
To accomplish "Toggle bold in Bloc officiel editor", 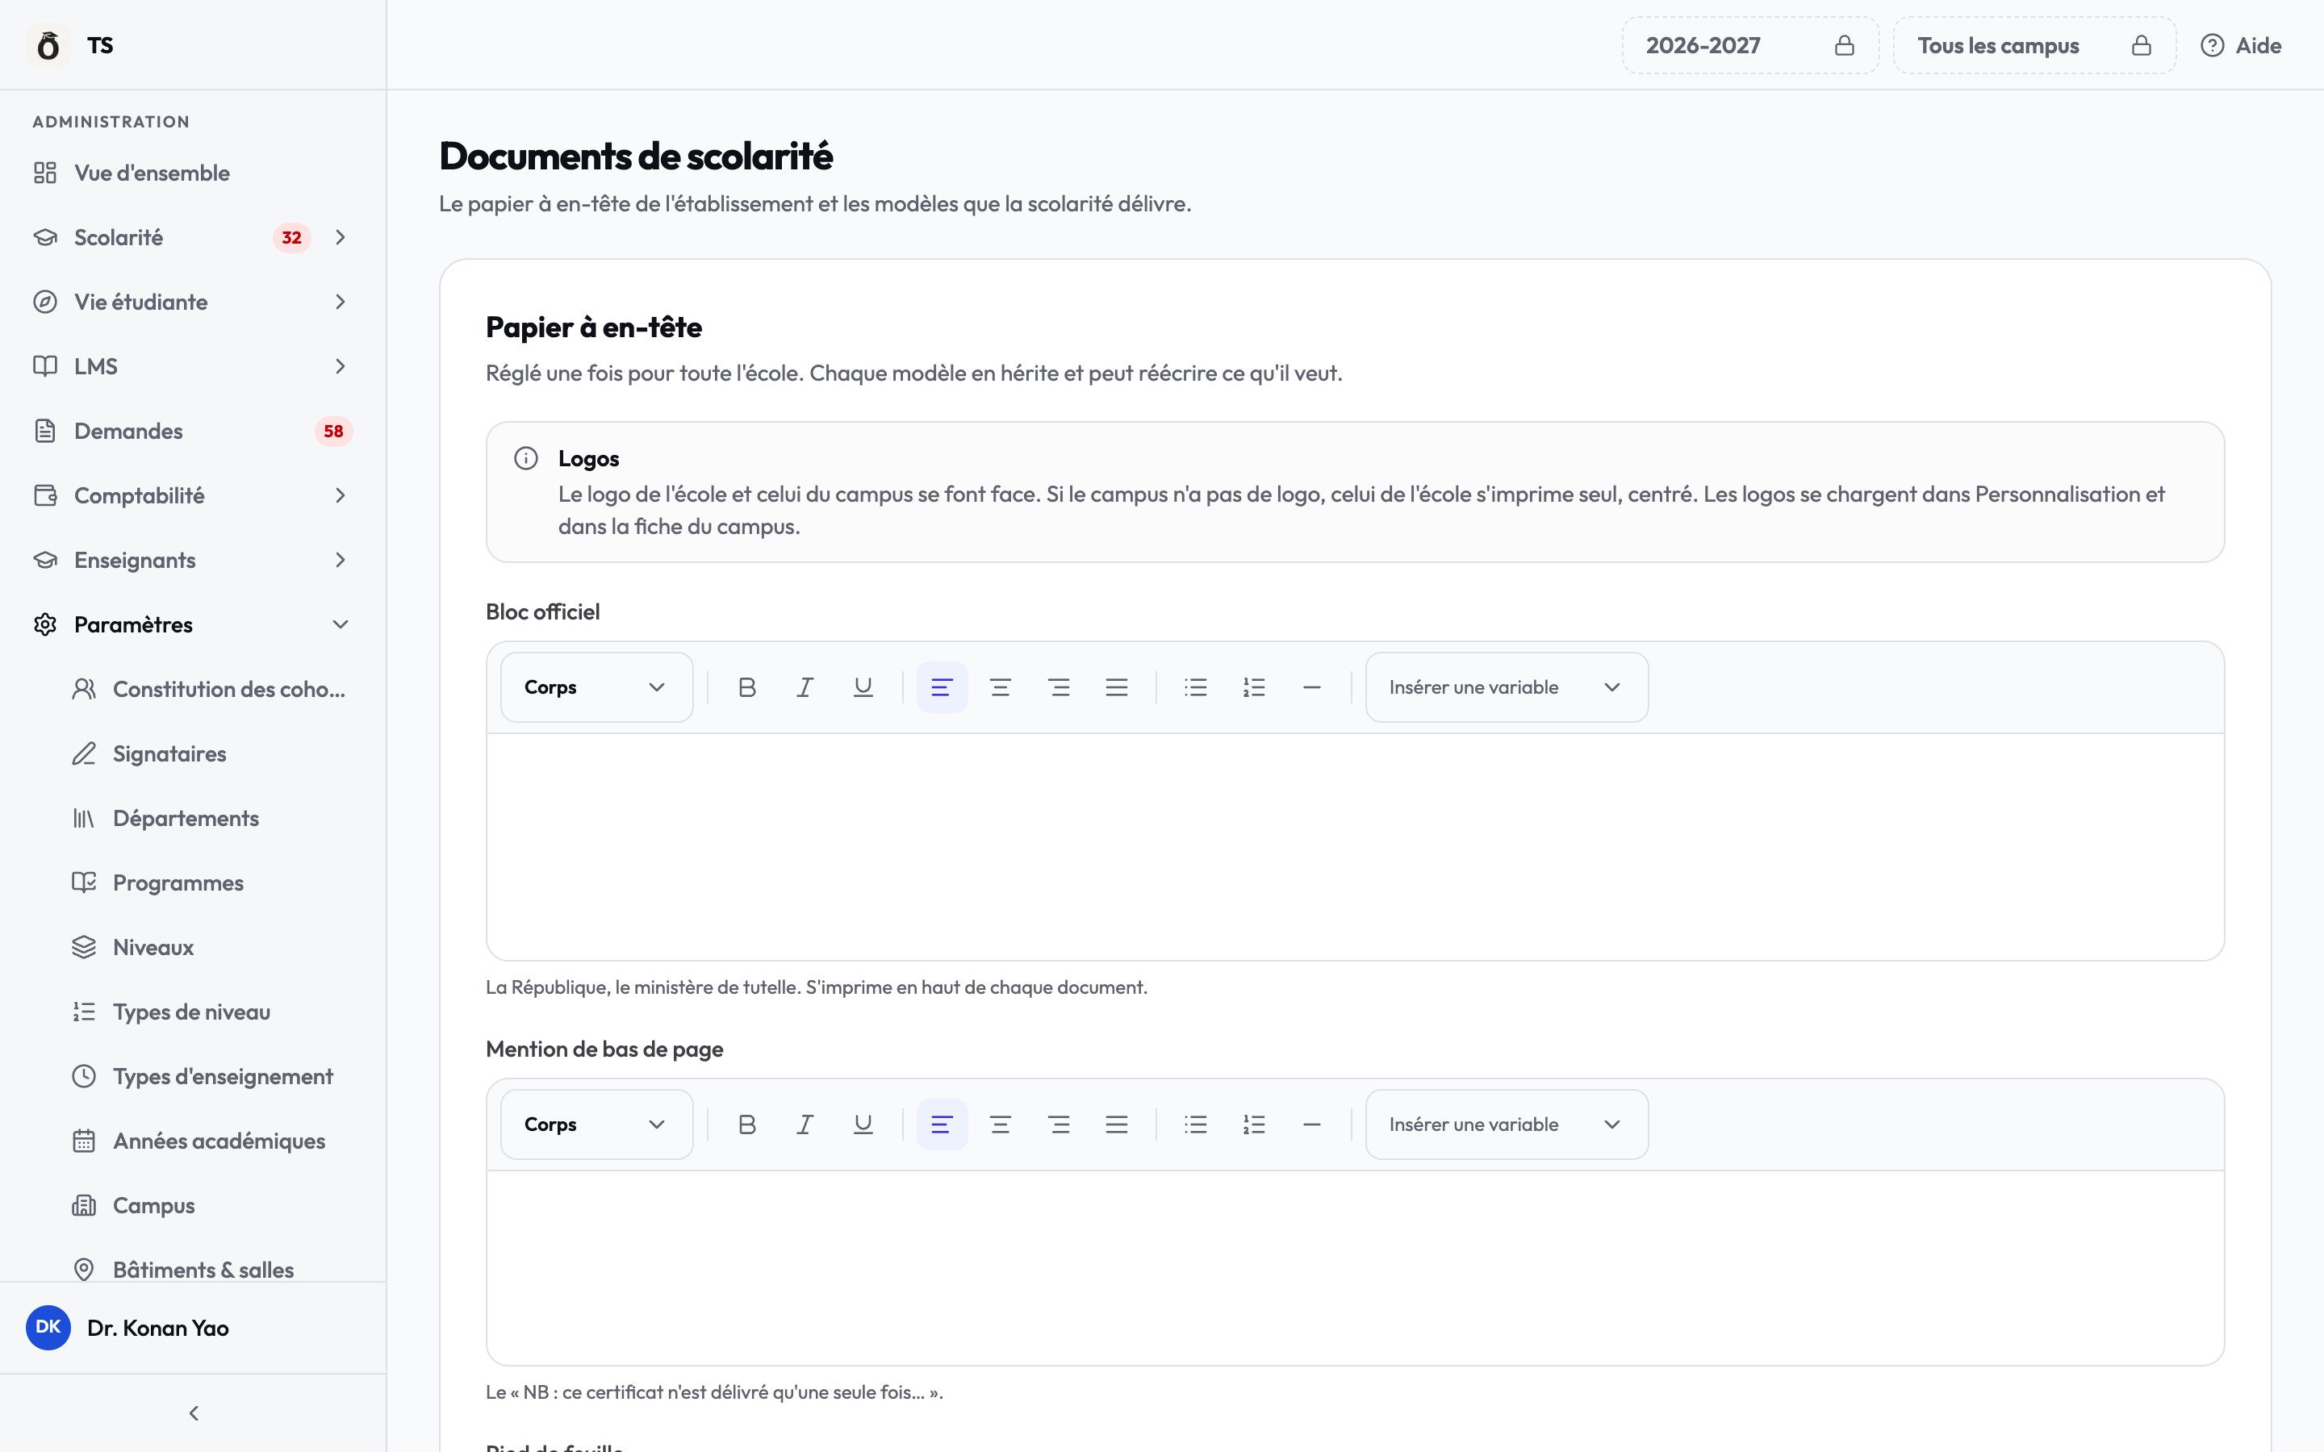I will pos(747,687).
